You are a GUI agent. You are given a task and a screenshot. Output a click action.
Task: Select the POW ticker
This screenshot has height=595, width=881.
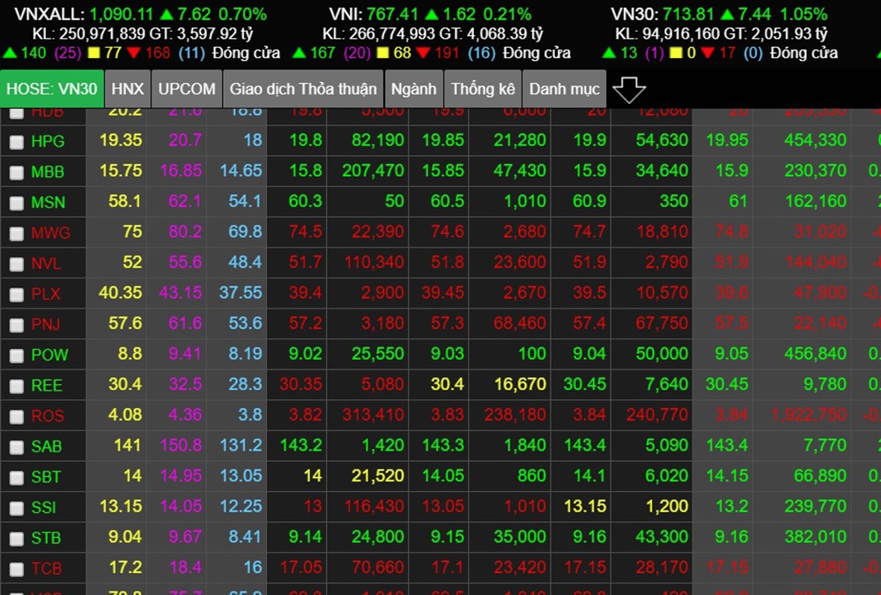[49, 354]
